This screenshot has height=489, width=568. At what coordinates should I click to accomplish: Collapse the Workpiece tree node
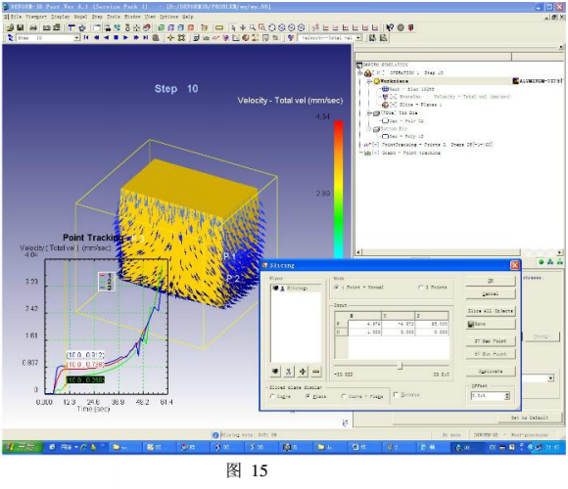click(369, 81)
